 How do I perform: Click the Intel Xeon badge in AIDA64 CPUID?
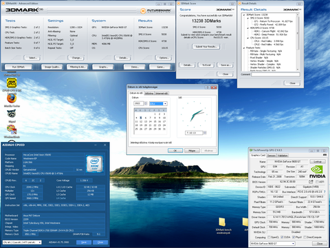tap(94, 164)
